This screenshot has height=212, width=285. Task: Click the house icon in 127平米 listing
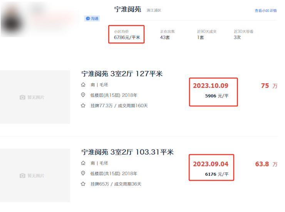coord(83,85)
